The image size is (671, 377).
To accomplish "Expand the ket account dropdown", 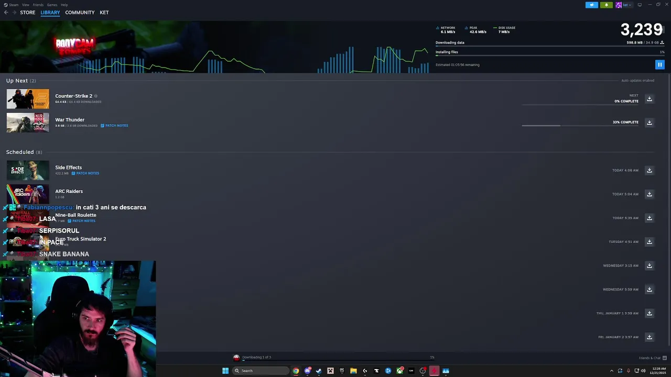I will pyautogui.click(x=626, y=5).
